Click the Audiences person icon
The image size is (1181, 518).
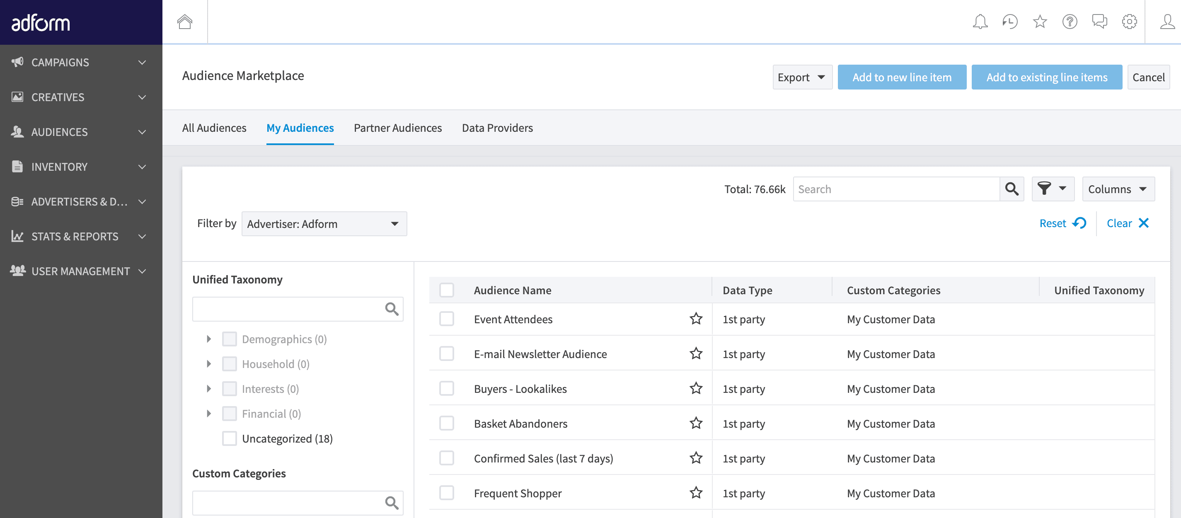pyautogui.click(x=17, y=131)
